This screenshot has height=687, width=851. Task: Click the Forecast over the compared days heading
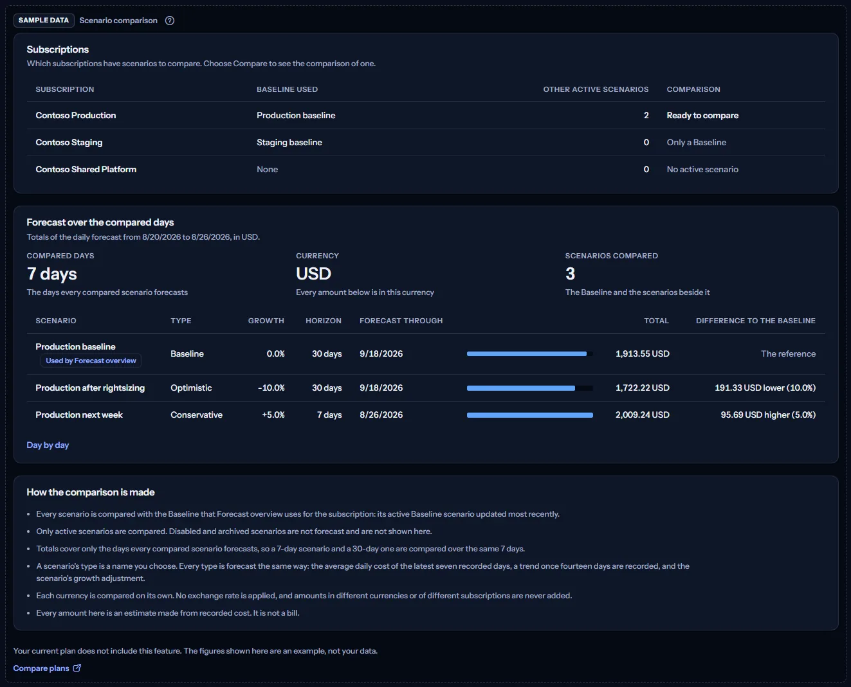[x=100, y=222]
